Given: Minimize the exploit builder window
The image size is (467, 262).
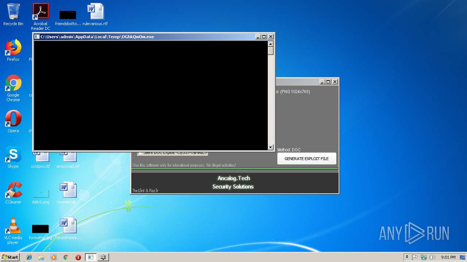Looking at the screenshot, I should tap(322, 82).
